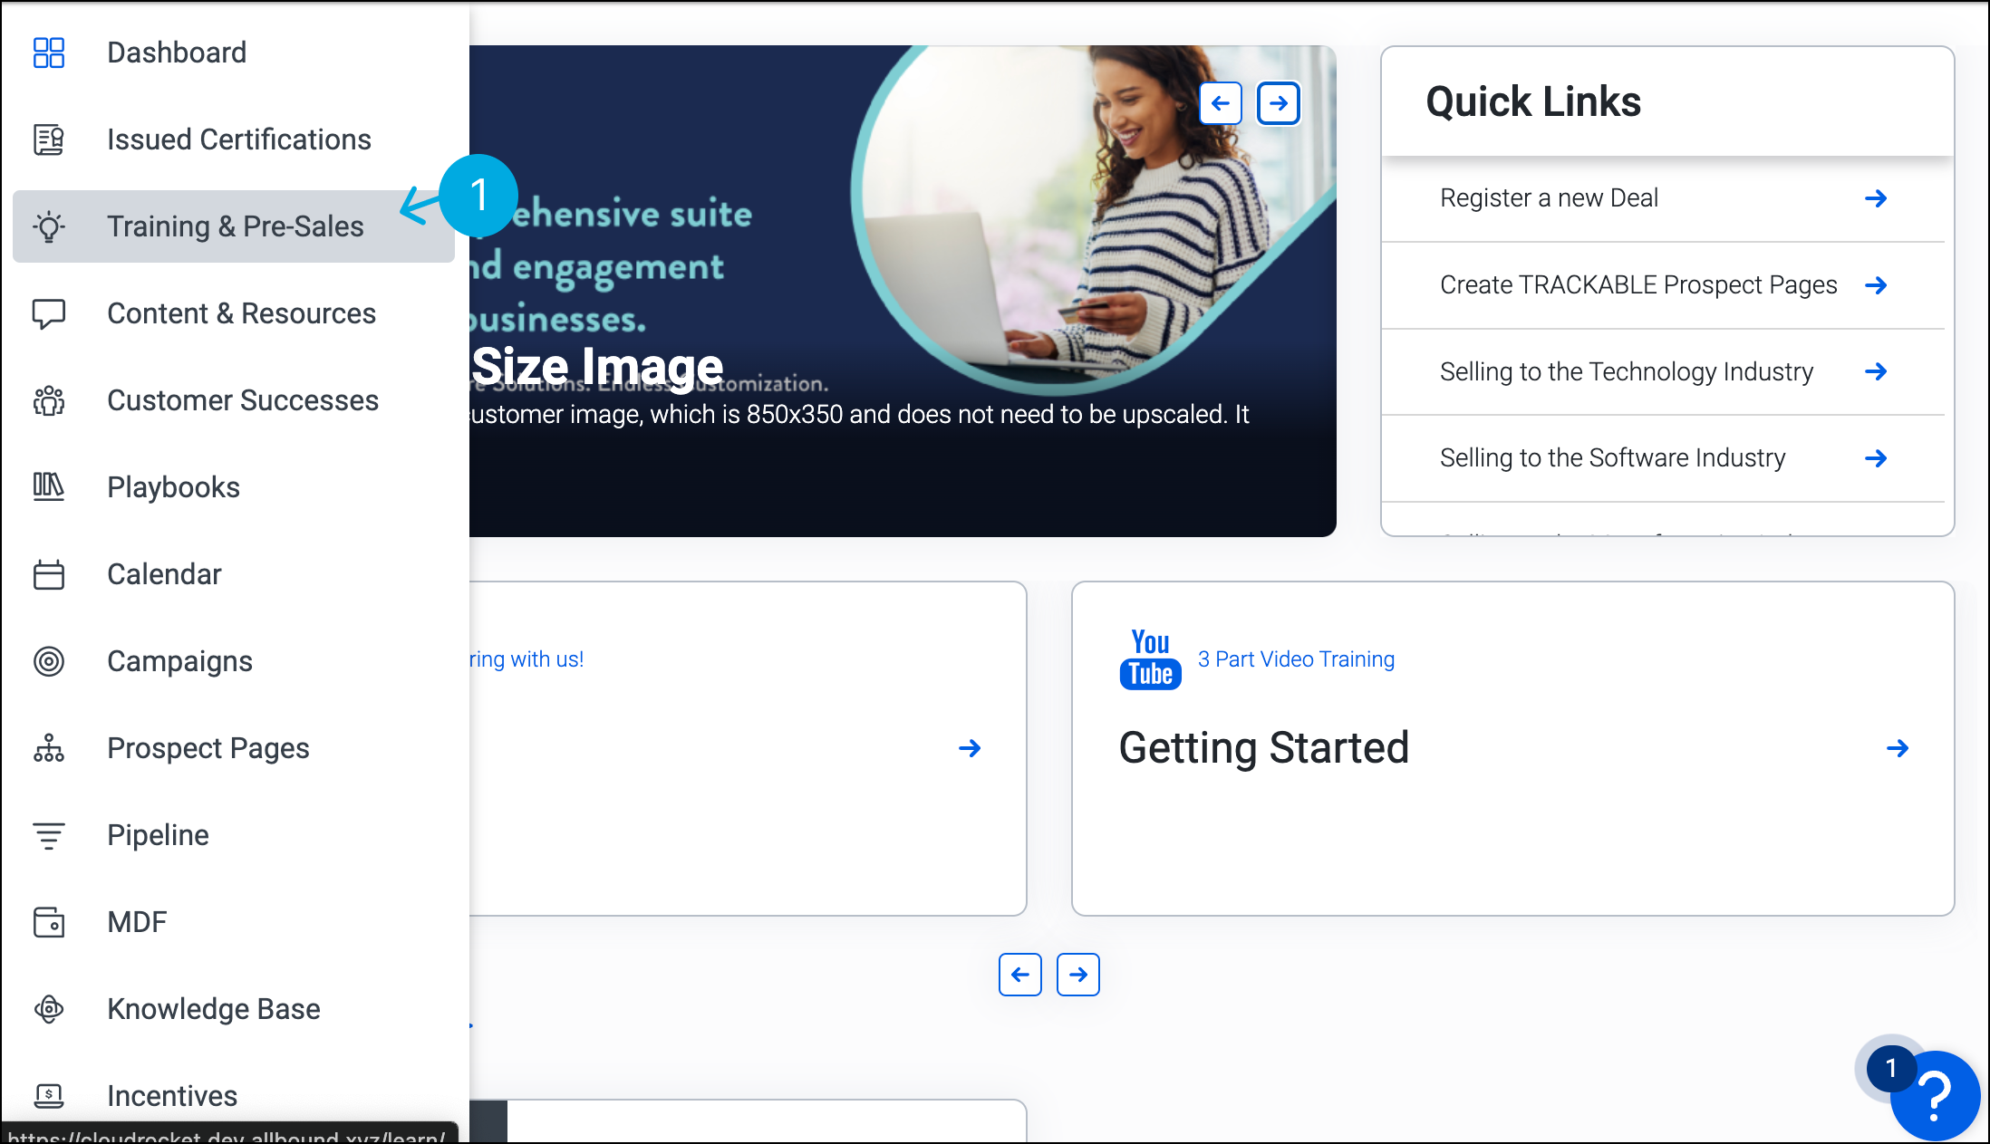Click the Quick Links heading
1990x1144 pixels.
click(x=1533, y=101)
